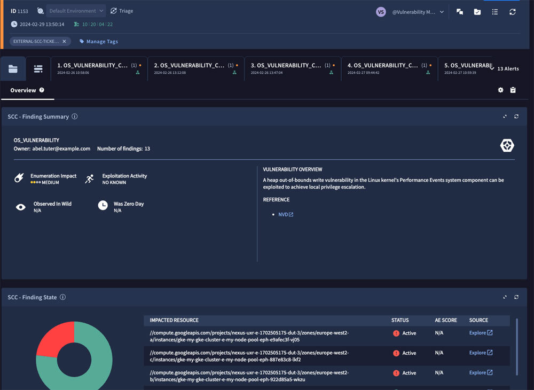Open the task list icon in header
Image resolution: width=534 pixels, height=390 pixels.
click(495, 12)
